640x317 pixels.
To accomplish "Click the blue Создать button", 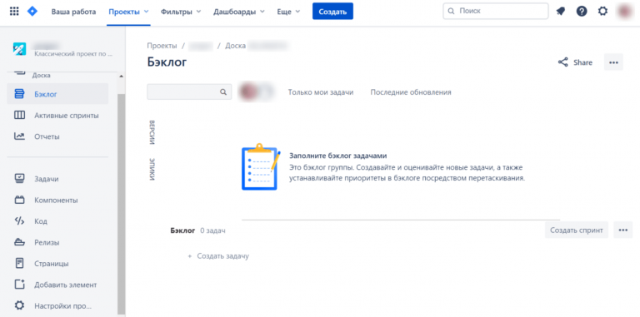I will coord(332,12).
